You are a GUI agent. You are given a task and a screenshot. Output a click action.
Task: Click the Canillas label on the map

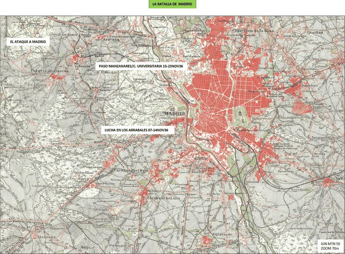coord(315,32)
